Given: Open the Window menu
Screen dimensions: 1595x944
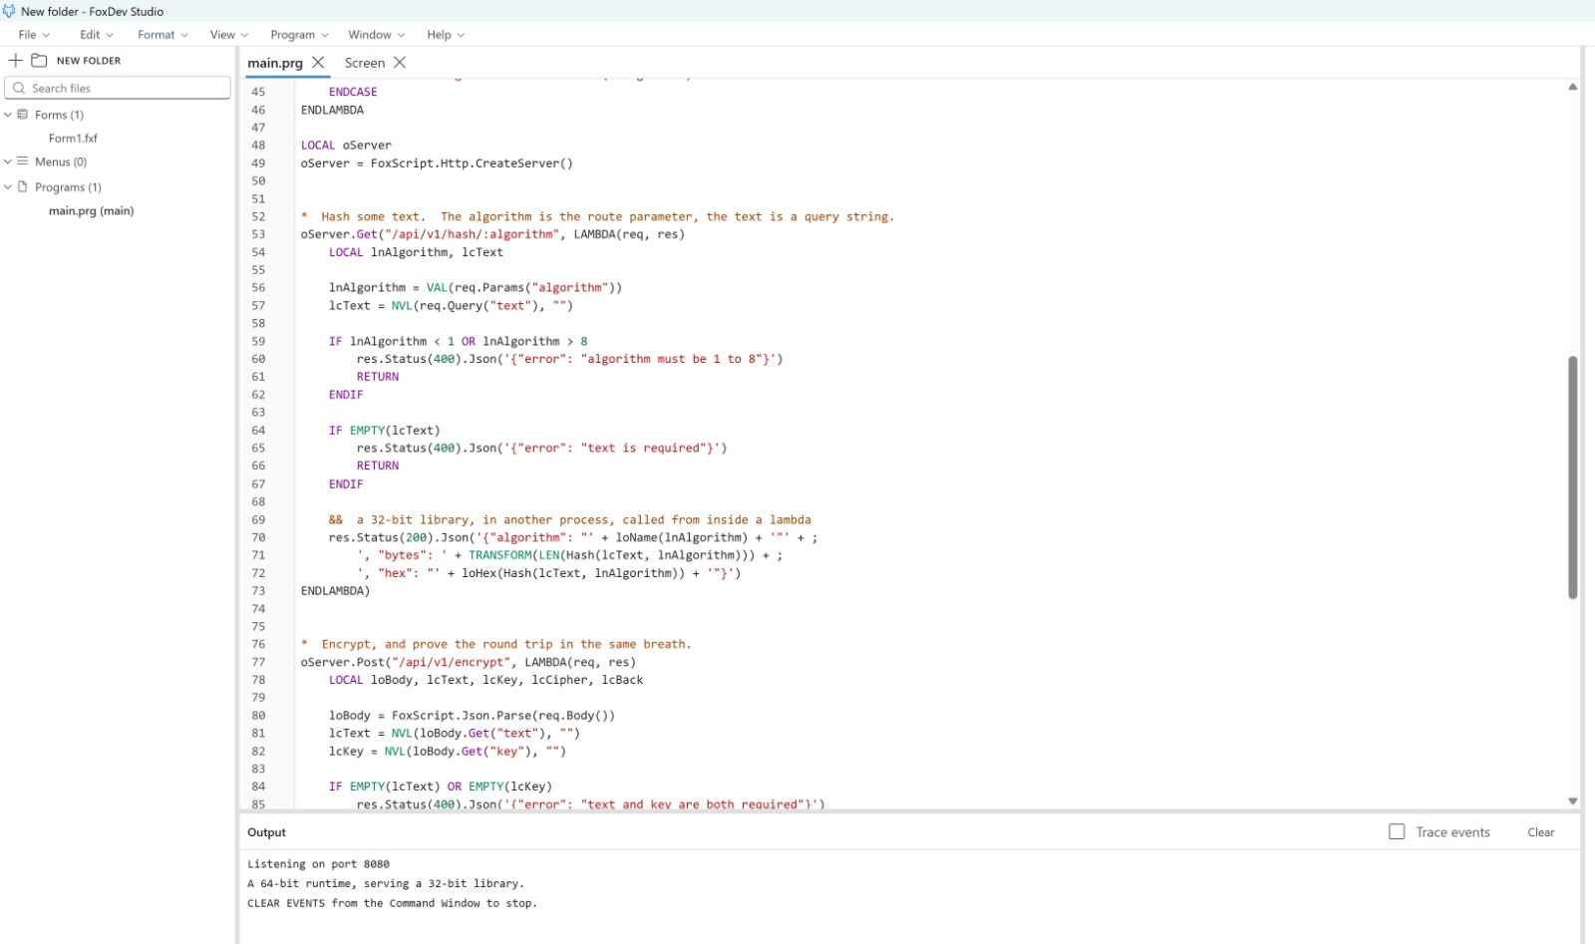Looking at the screenshot, I should click(376, 34).
